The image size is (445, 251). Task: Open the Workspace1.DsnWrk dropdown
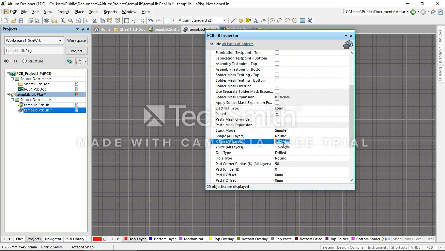coord(60,41)
